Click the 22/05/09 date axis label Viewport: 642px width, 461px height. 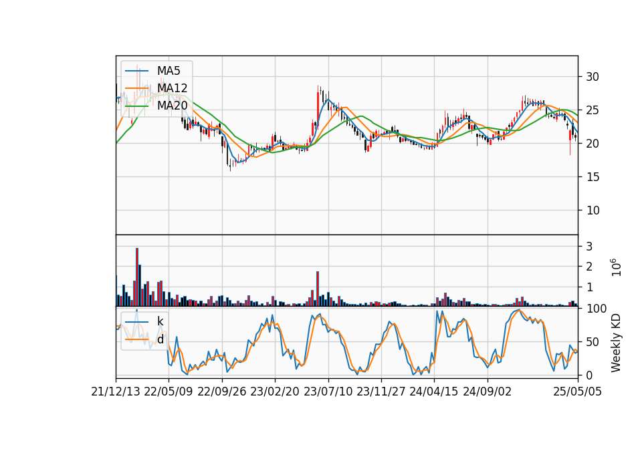pyautogui.click(x=169, y=392)
